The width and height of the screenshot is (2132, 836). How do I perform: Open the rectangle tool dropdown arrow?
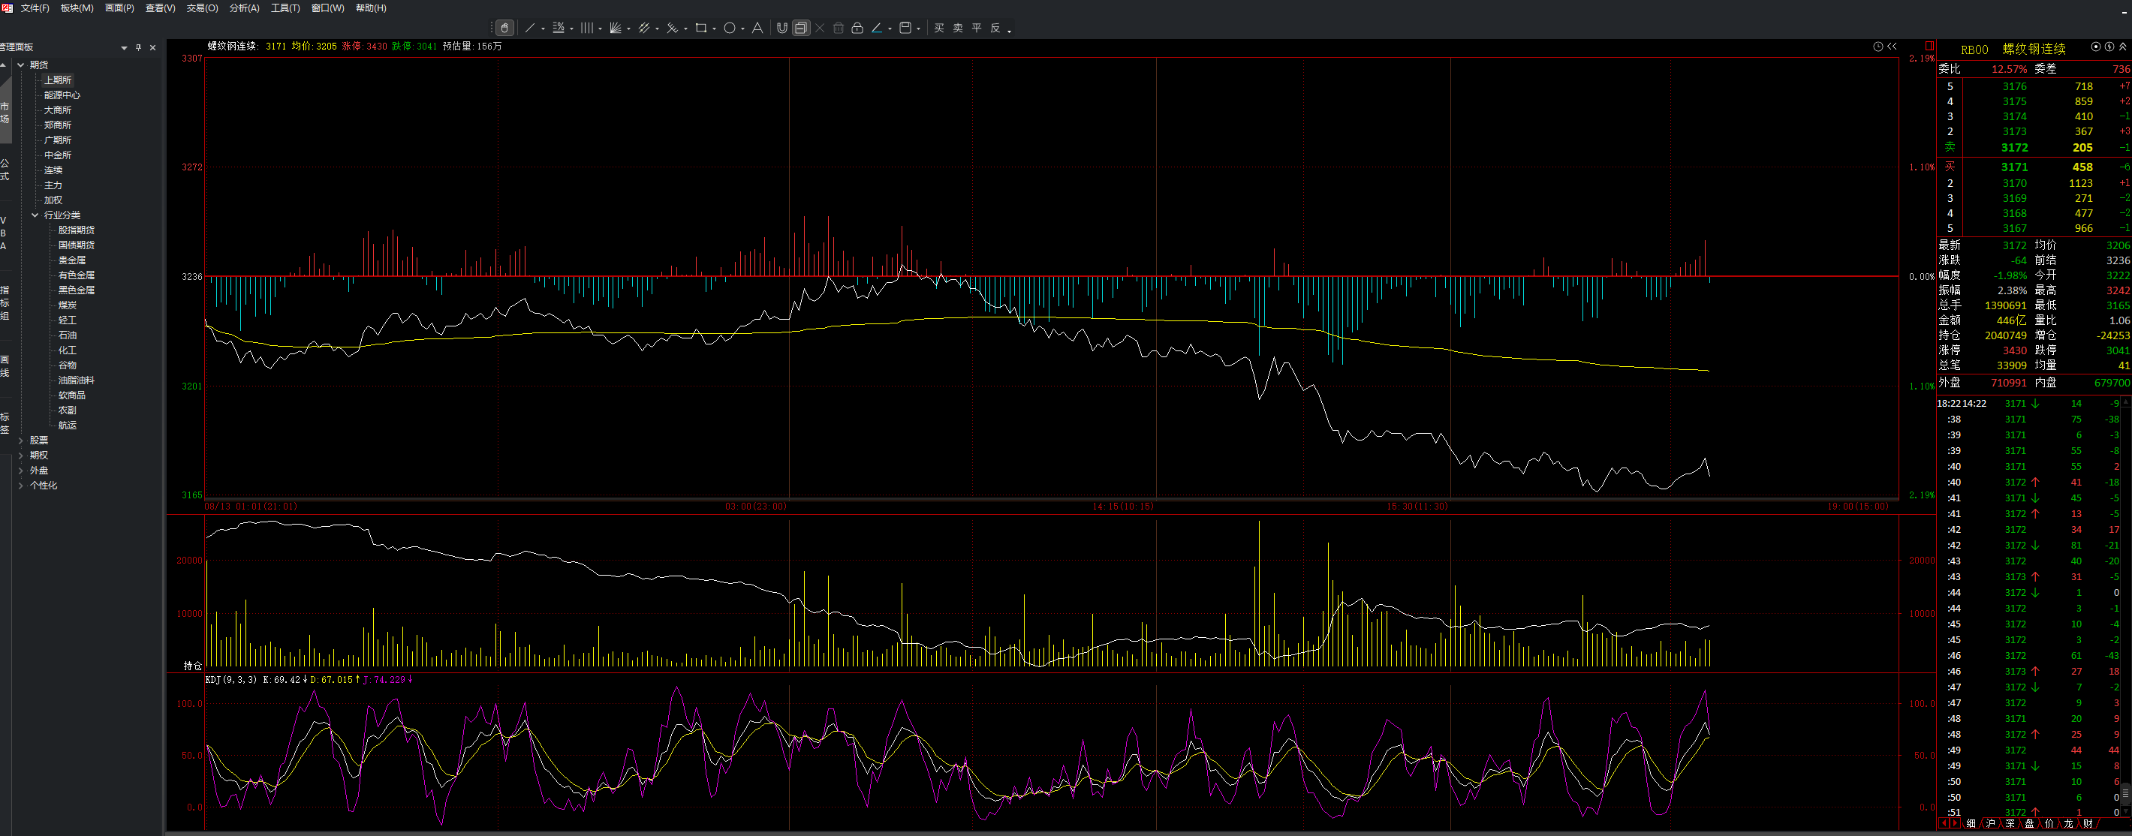714,29
